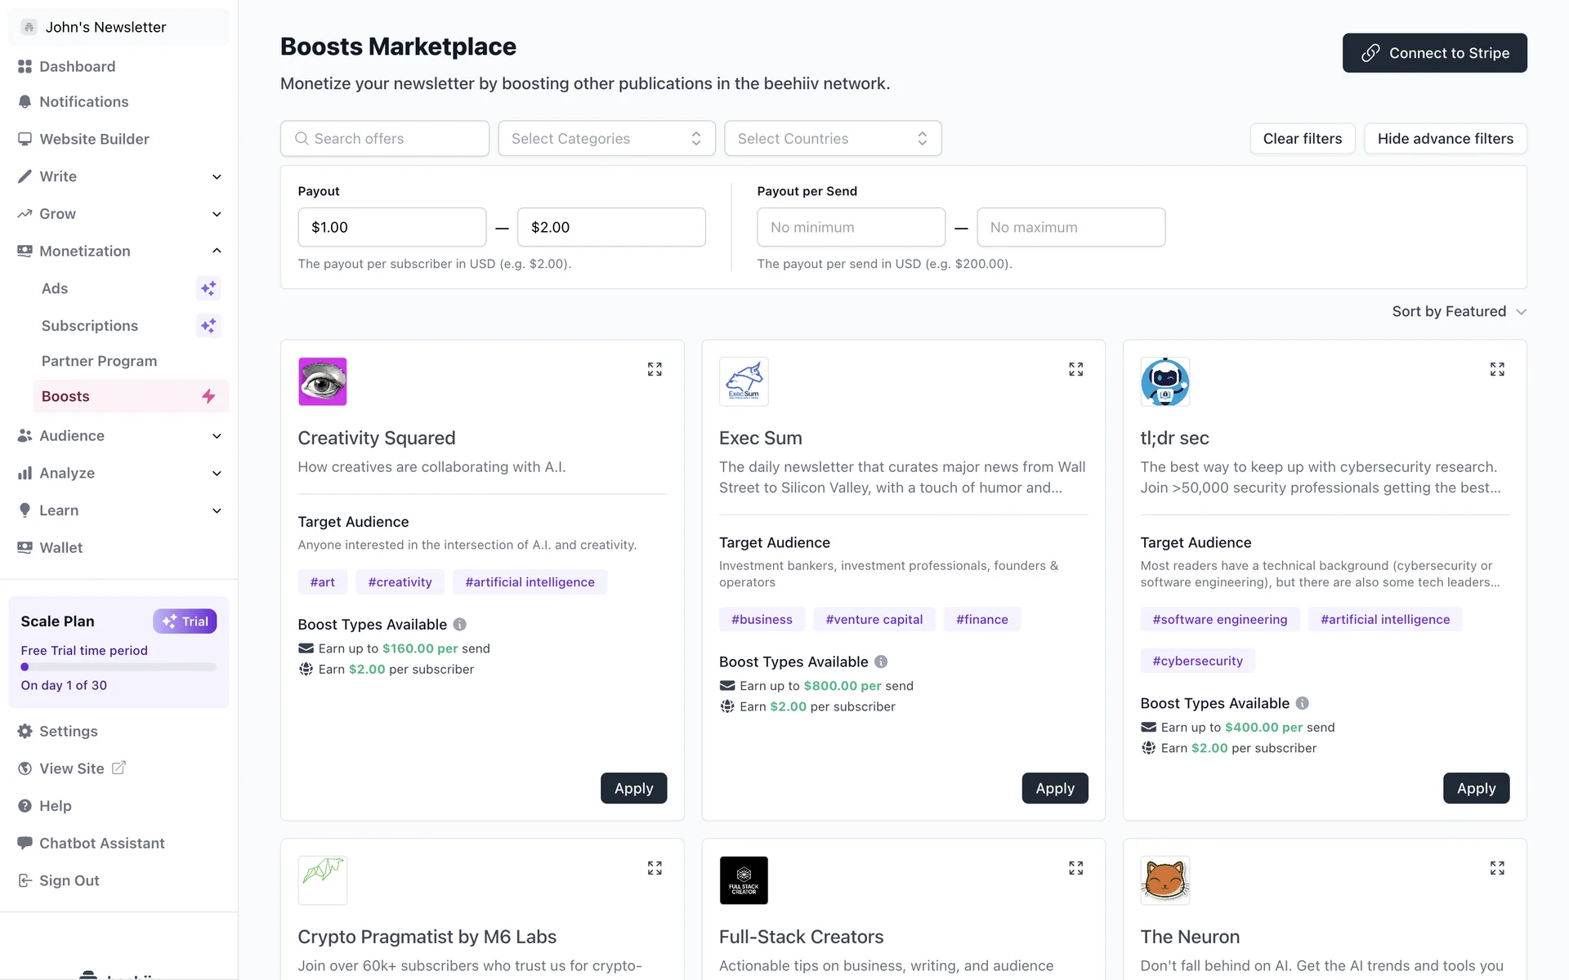
Task: Open The Neuron cat logo thumbnail
Action: tap(1164, 880)
